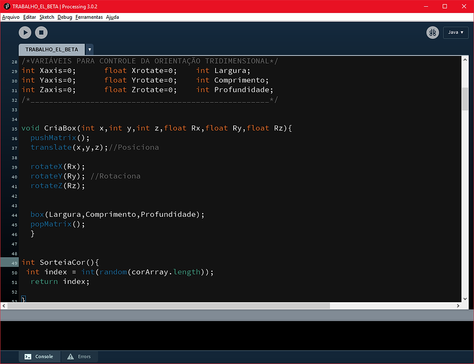Click 'pushMatrix' call on line 36

point(54,138)
